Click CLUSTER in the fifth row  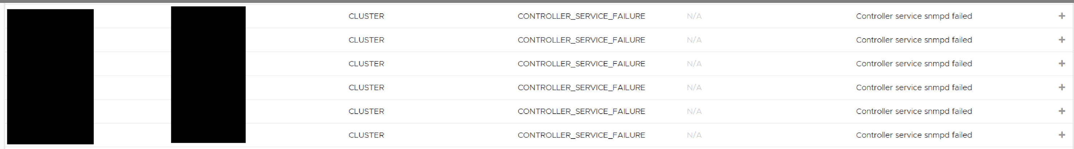tap(366, 111)
